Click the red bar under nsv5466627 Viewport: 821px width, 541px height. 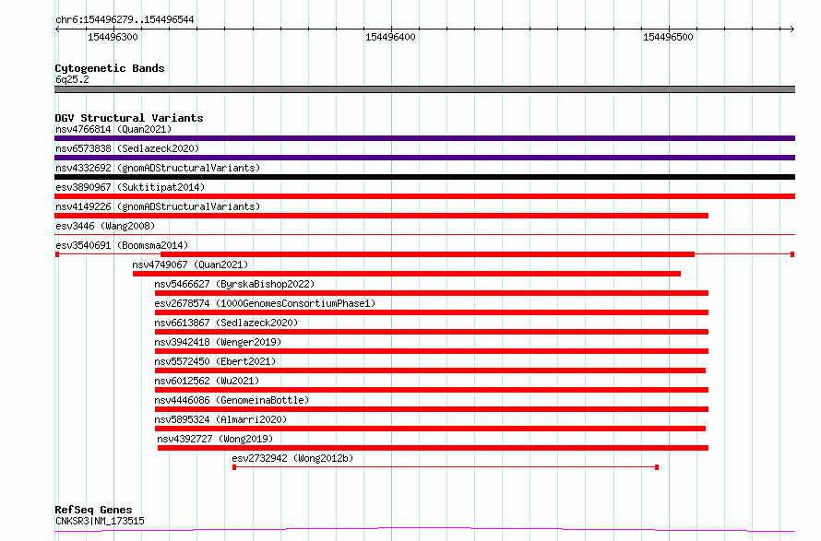coord(432,293)
